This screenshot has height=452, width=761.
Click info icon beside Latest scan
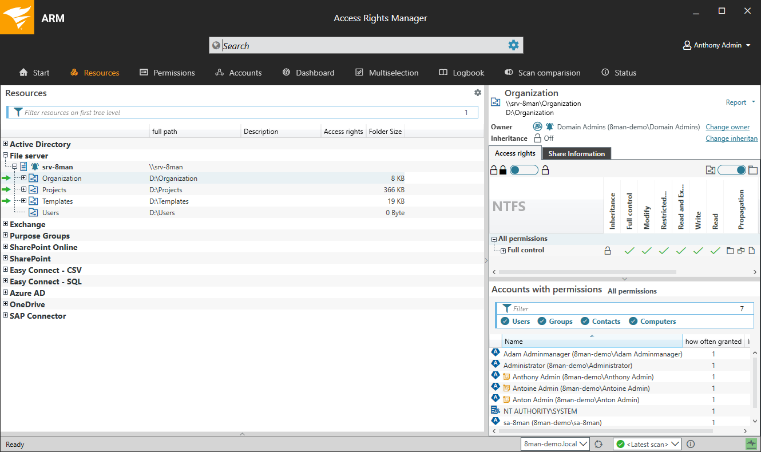691,444
